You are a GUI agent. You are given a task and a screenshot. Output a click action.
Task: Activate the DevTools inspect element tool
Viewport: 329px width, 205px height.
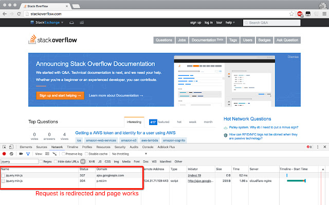(x=5, y=147)
